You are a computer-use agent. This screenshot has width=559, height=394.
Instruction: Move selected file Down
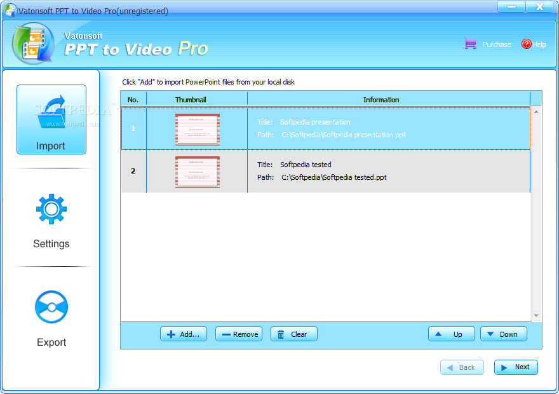503,334
